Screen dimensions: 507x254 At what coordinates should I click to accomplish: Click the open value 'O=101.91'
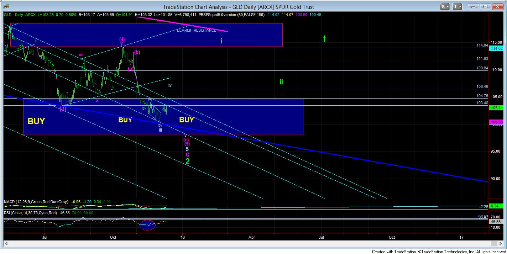click(x=124, y=15)
